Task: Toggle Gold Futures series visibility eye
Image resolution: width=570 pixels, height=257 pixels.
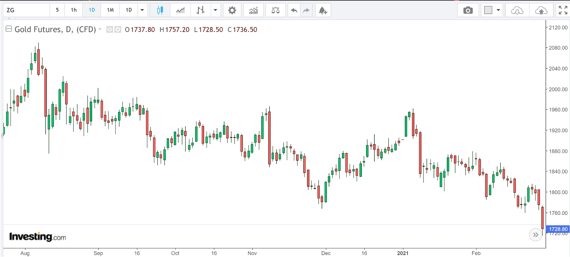Action: (110, 29)
